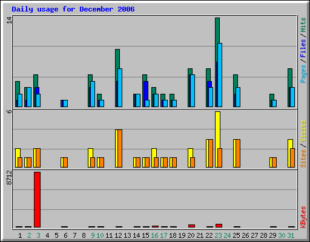Click the day 20 axis label
The height and width of the screenshot is (242, 310).
point(191,235)
